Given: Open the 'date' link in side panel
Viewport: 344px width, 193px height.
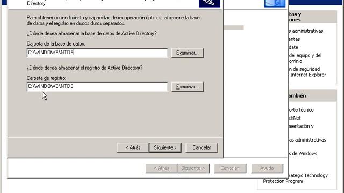Looking at the screenshot, I should 293,47.
